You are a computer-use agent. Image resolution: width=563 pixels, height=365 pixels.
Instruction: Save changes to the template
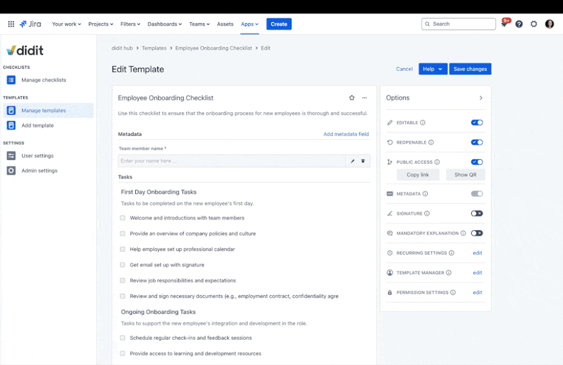pyautogui.click(x=470, y=68)
